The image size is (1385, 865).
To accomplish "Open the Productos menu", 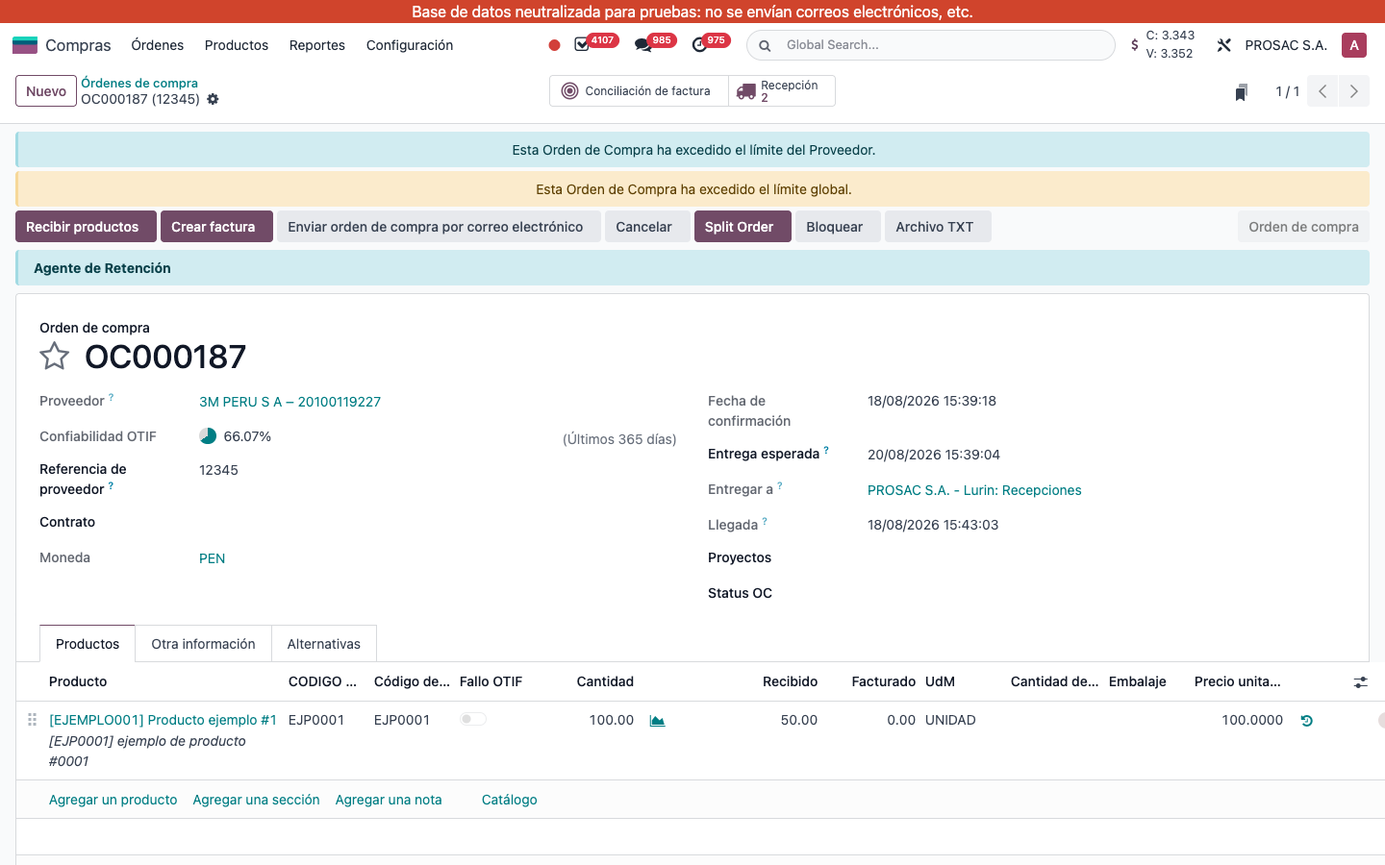I will pos(237,45).
